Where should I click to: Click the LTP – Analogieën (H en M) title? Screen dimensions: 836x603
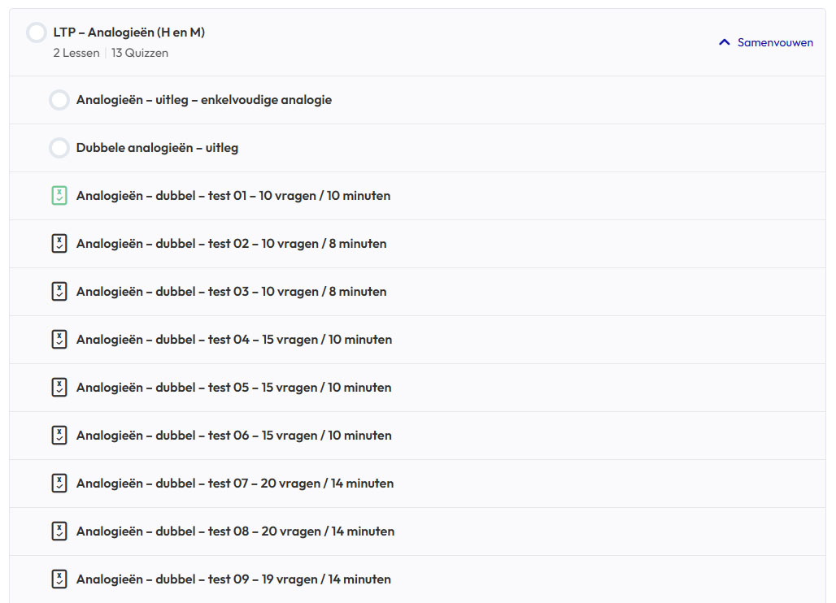click(128, 33)
